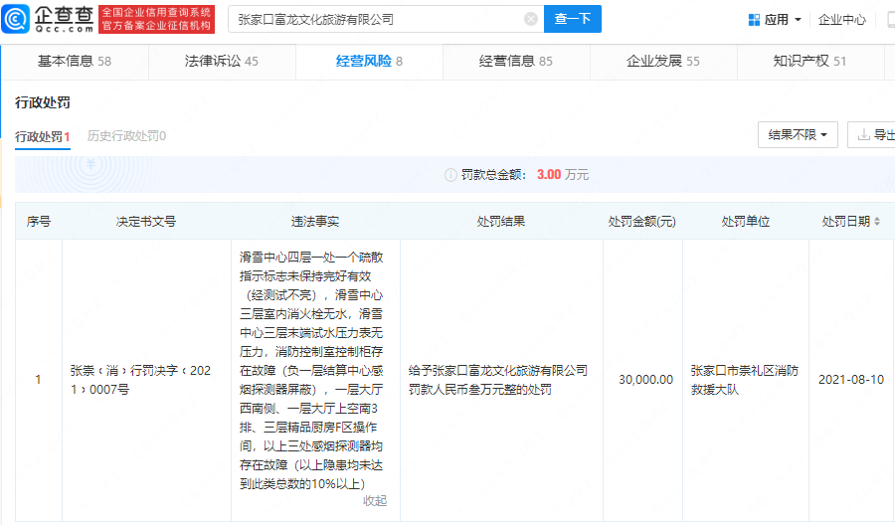Collapse the violation text via 收起
Image resolution: width=895 pixels, height=525 pixels.
pos(375,500)
